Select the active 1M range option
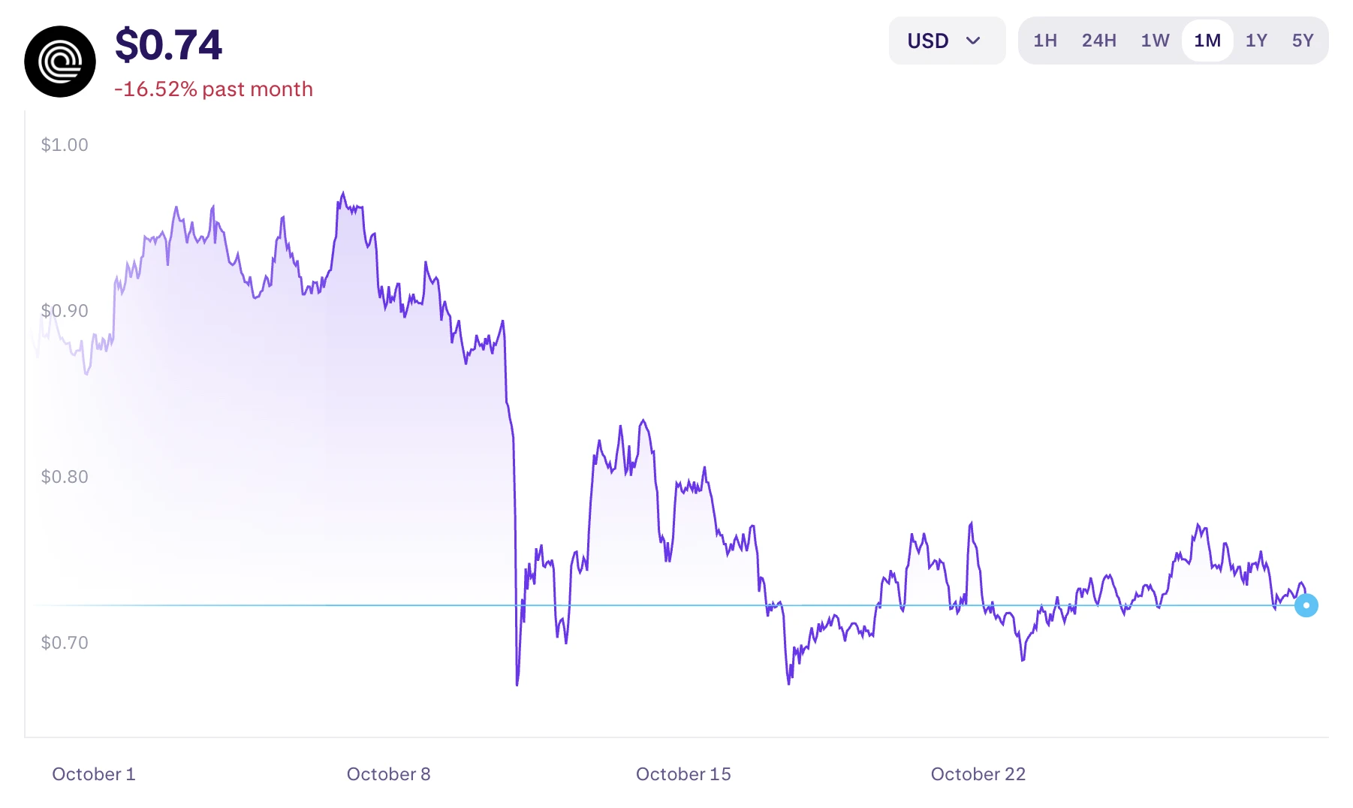The image size is (1353, 808). coord(1207,41)
